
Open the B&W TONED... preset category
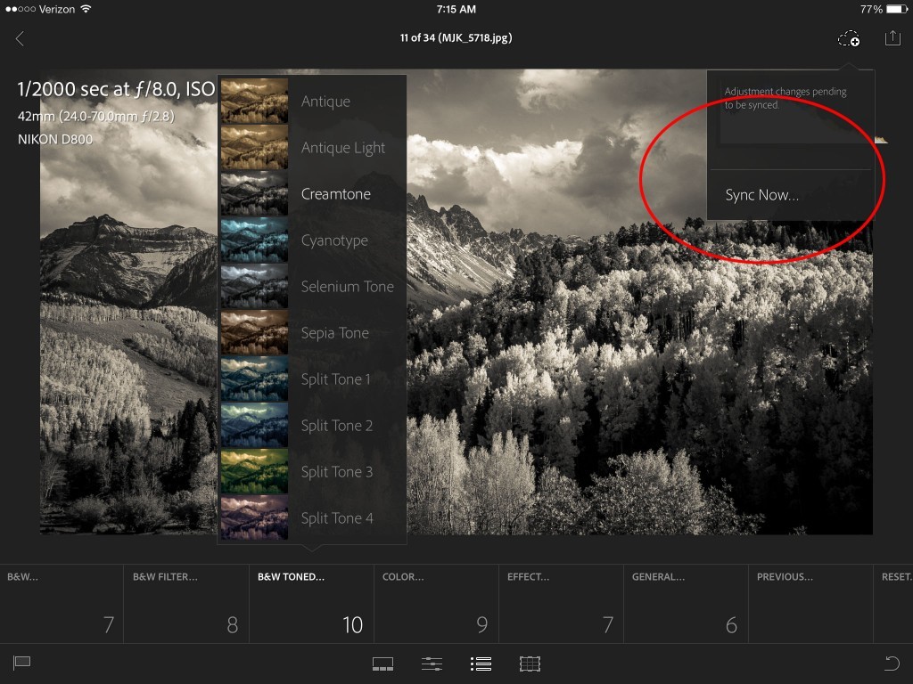(x=311, y=603)
